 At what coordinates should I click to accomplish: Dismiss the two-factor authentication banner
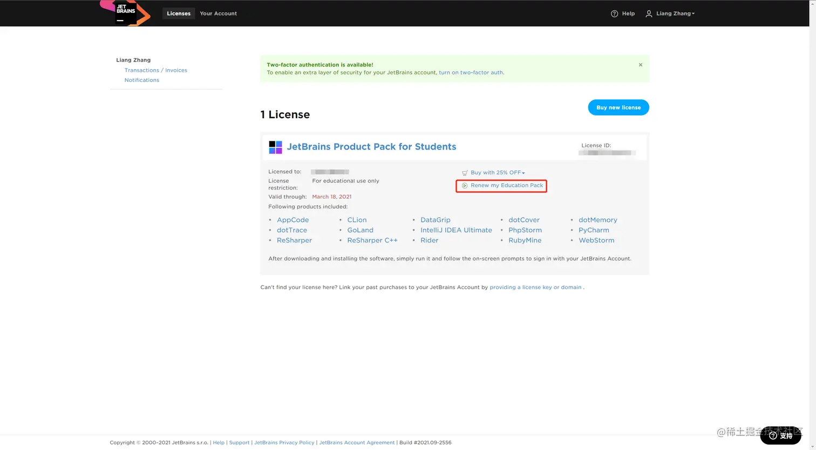641,65
